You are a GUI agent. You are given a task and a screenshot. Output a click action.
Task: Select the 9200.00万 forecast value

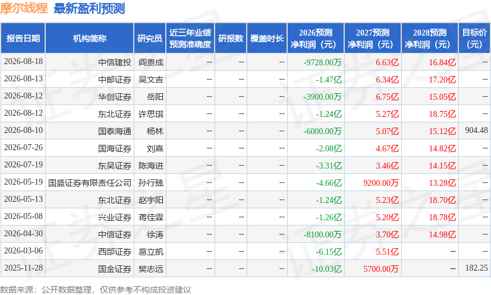(381, 183)
